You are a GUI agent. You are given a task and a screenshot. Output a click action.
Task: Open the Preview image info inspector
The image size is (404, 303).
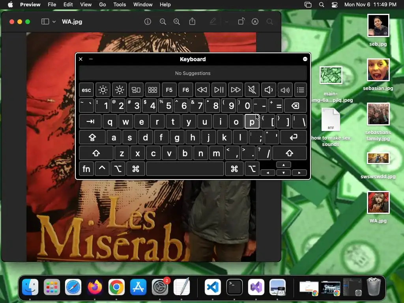[148, 22]
